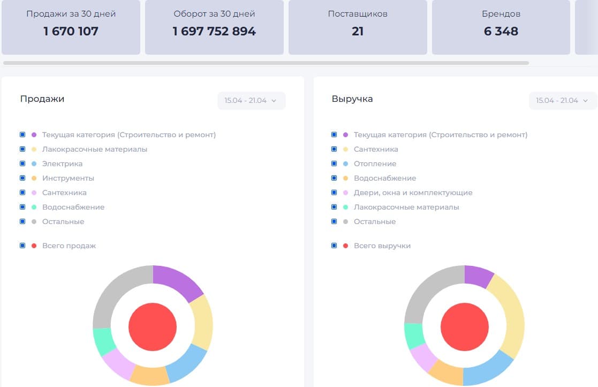Click purple segment of Продажи donut chart
This screenshot has width=598, height=387.
point(178,281)
